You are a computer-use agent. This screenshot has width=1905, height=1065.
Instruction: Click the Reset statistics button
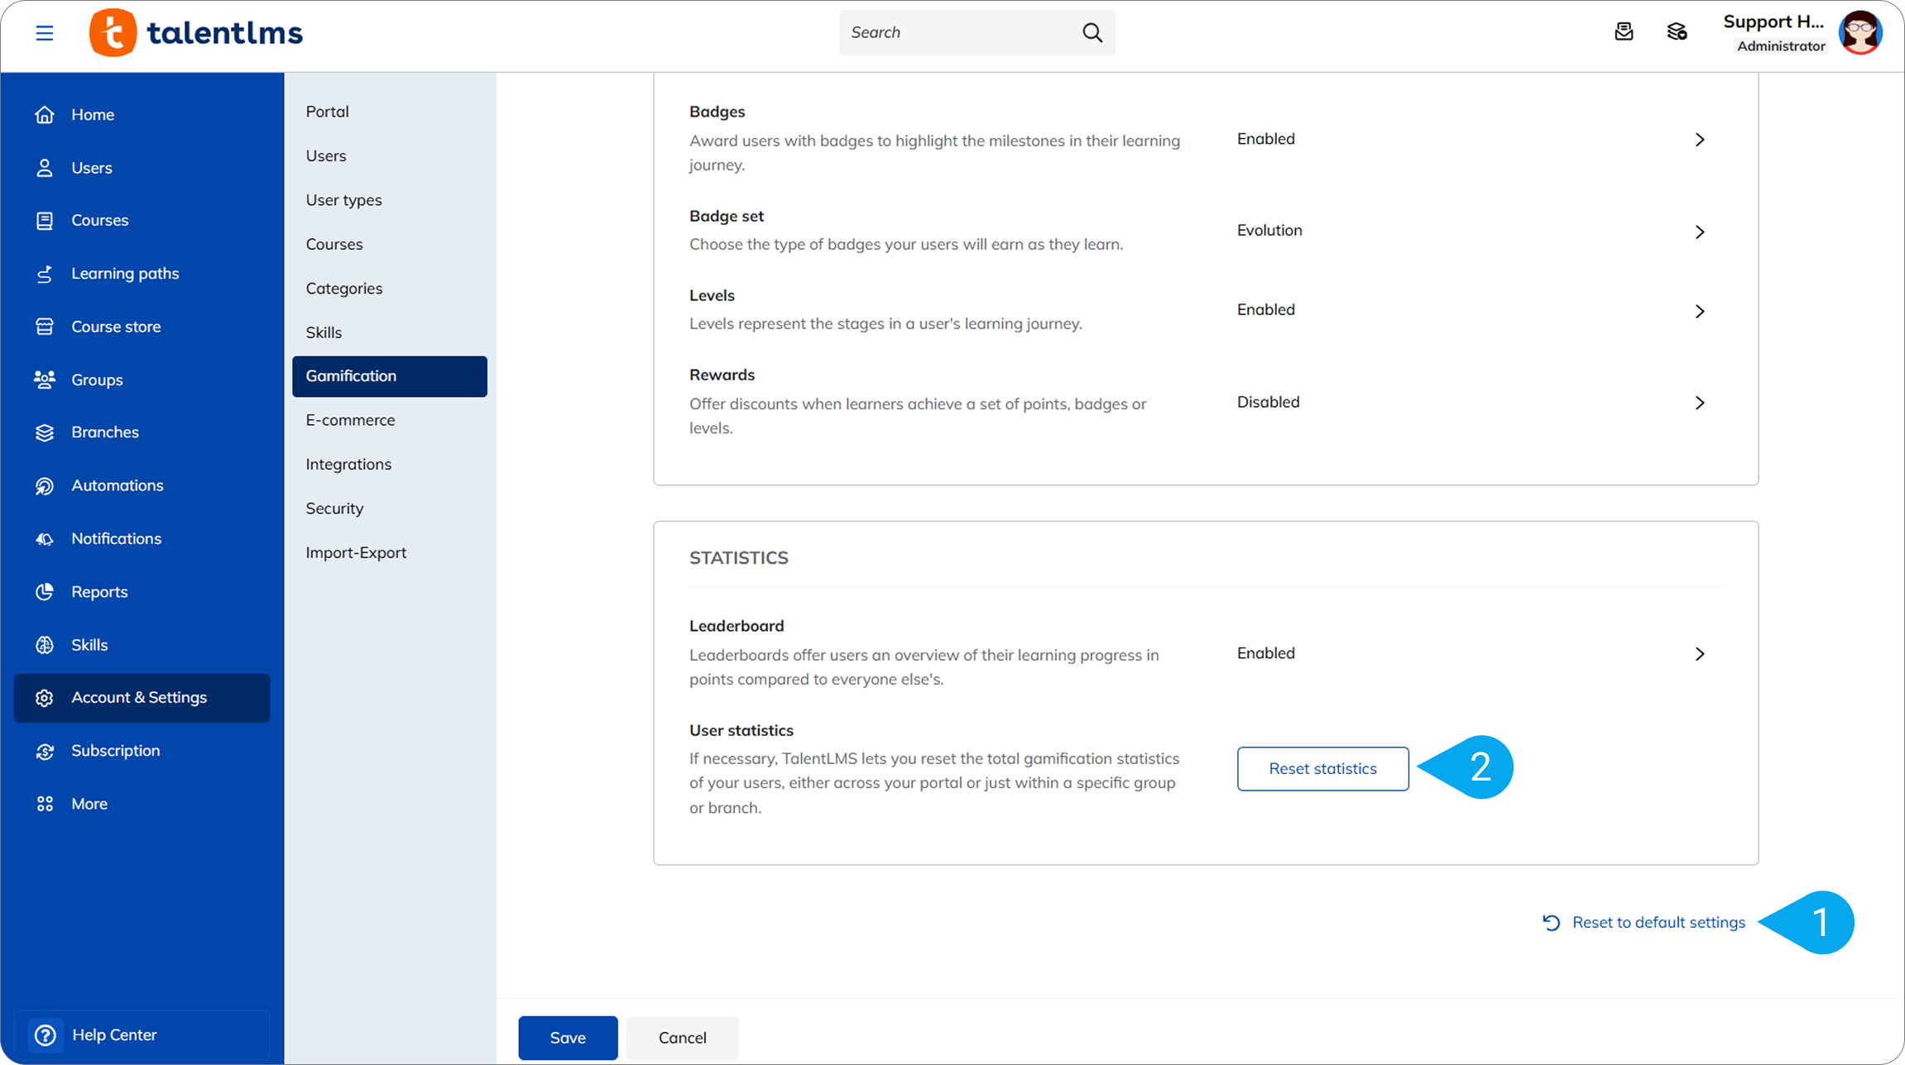pos(1322,769)
